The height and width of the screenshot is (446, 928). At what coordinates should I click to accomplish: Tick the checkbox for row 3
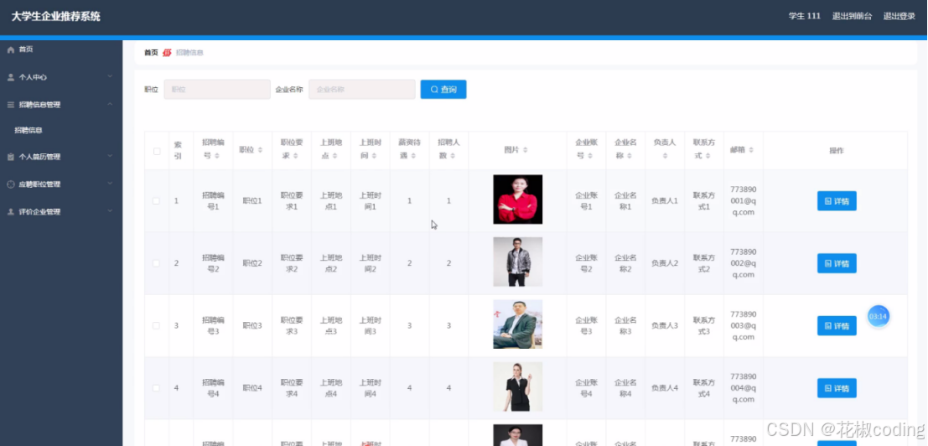click(156, 326)
